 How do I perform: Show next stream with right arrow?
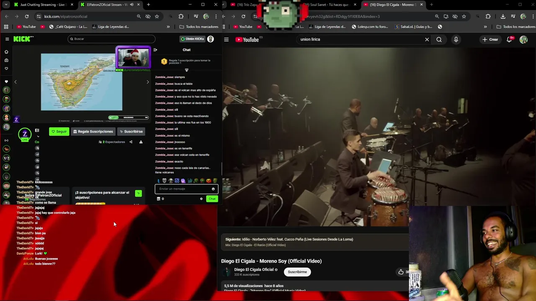pyautogui.click(x=147, y=82)
